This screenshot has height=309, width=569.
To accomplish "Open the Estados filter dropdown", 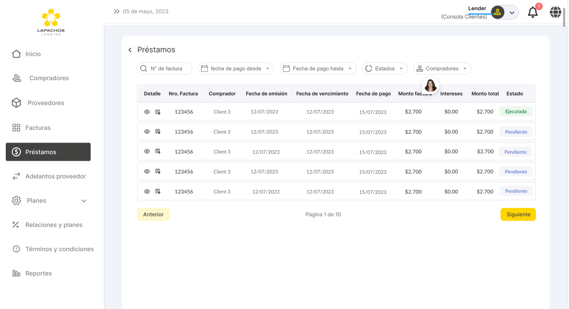I will [x=385, y=69].
